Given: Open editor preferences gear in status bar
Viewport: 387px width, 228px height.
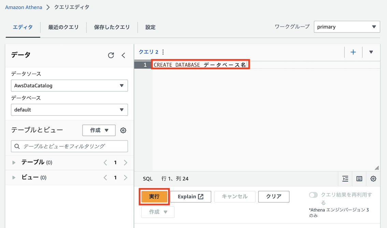Looking at the screenshot, I should 373,179.
